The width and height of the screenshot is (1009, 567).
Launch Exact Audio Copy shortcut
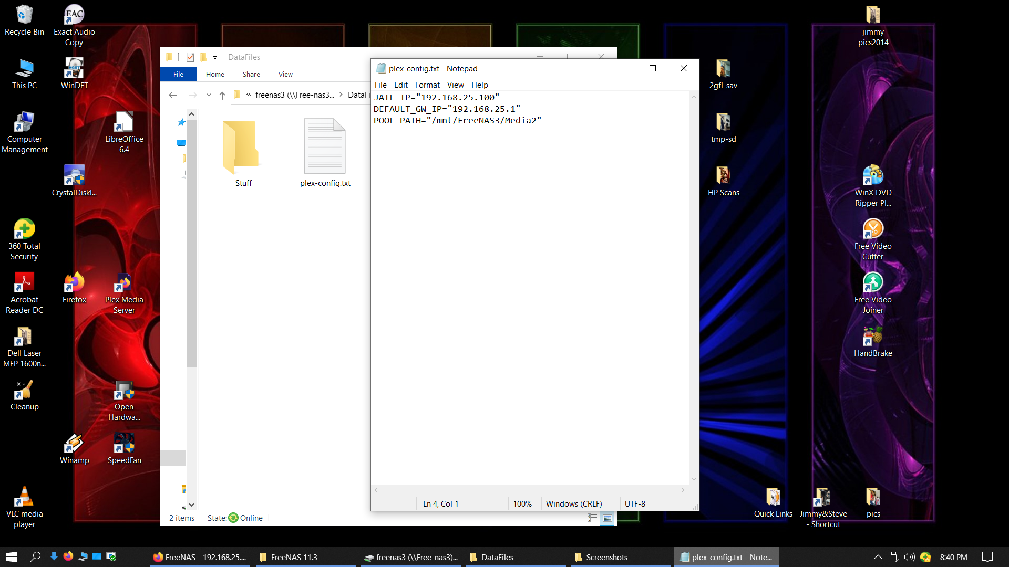(74, 25)
